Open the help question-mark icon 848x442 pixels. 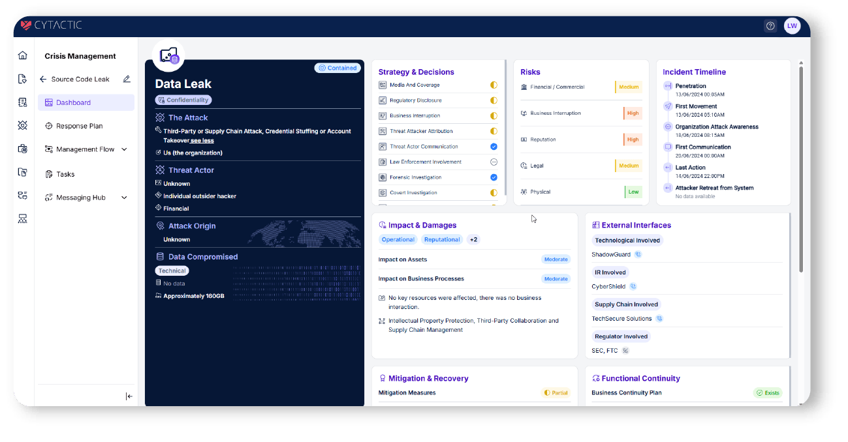pyautogui.click(x=770, y=26)
